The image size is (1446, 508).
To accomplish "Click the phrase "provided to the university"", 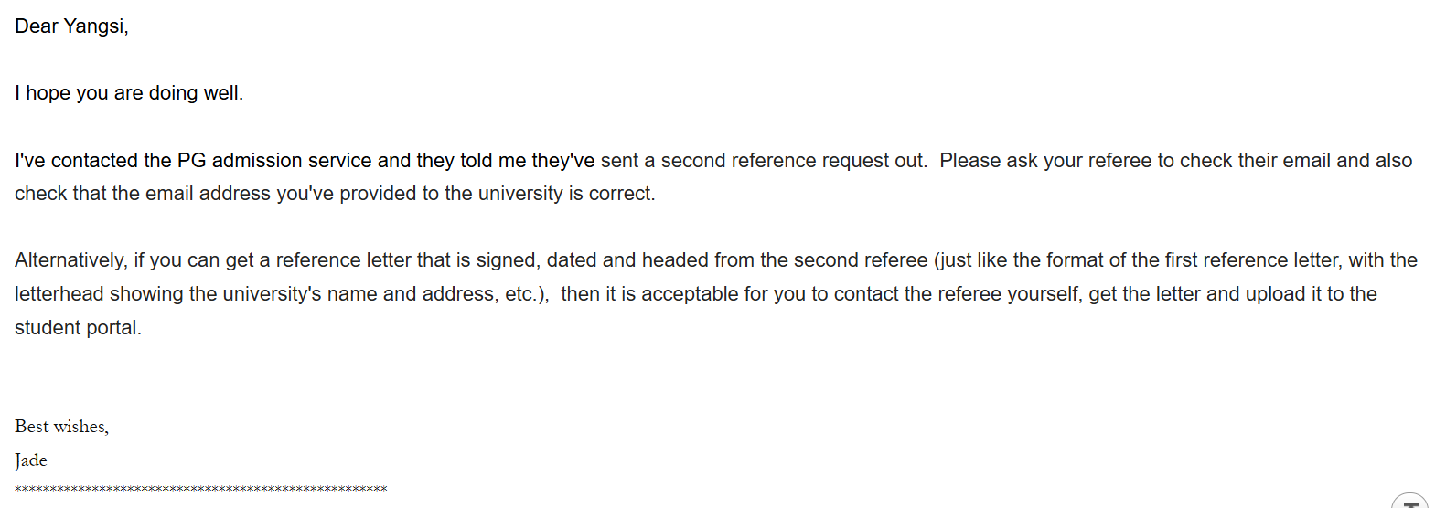I will [x=451, y=194].
